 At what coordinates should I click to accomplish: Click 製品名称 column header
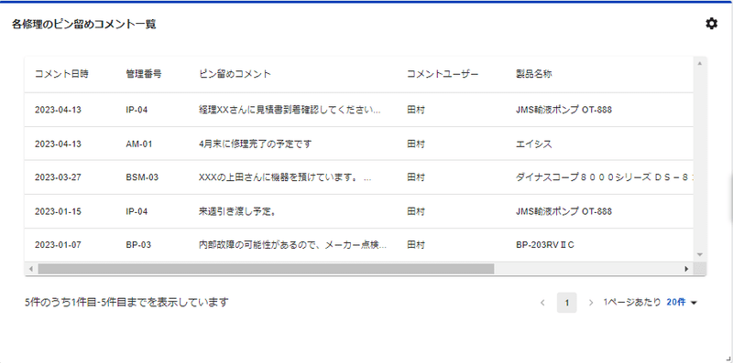point(534,74)
